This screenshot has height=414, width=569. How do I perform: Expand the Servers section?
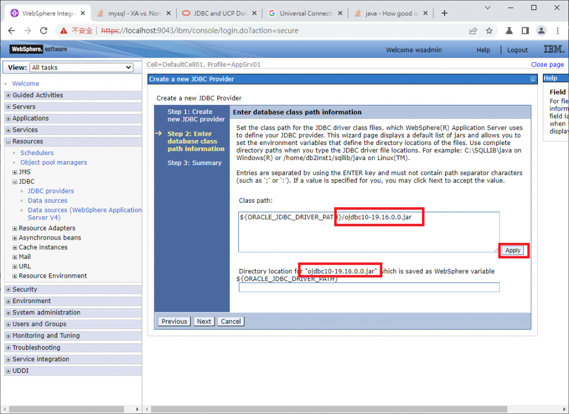(x=8, y=107)
